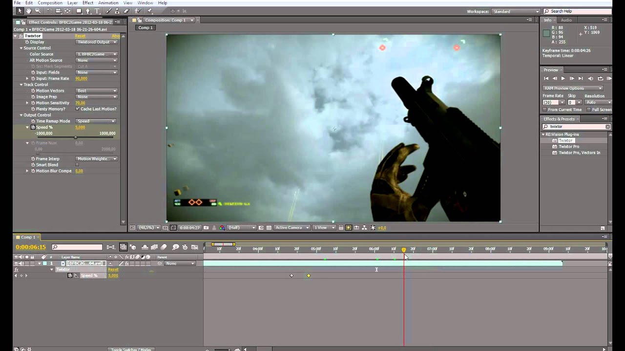Viewport: 625px width, 351px height.
Task: Click the teal label color swatch of layer 1
Action: click(x=45, y=263)
